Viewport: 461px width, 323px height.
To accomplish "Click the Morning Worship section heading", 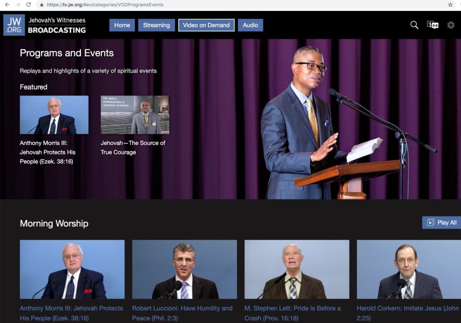I will (x=54, y=224).
